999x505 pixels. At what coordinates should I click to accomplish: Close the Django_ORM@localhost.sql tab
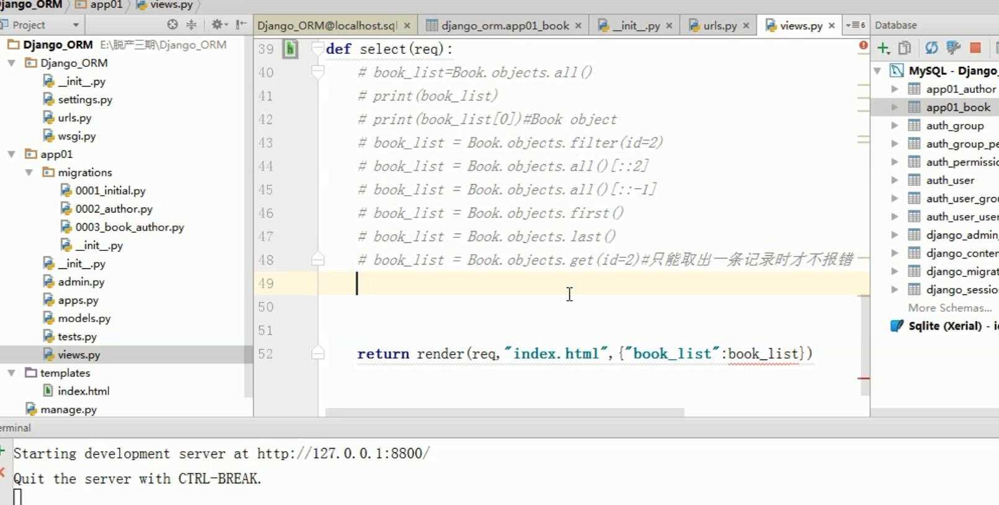click(407, 25)
